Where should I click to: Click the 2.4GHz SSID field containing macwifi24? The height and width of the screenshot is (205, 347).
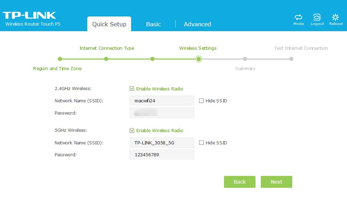point(162,101)
